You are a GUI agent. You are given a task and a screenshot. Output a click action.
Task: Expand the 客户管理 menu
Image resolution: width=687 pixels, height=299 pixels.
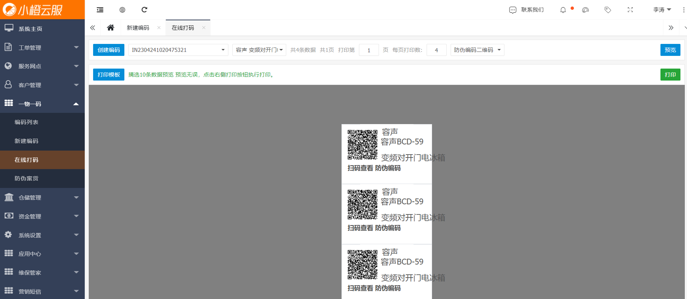pyautogui.click(x=42, y=85)
